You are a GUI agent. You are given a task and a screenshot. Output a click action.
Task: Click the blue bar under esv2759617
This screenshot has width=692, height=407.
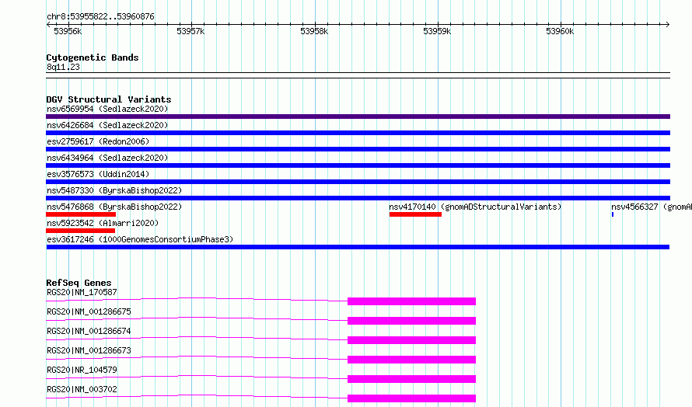coord(358,149)
